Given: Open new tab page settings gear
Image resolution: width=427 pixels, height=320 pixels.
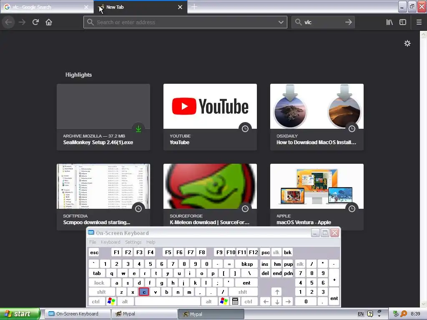Looking at the screenshot, I should coord(407,43).
